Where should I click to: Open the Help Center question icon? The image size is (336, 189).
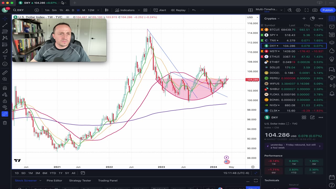pos(332,186)
